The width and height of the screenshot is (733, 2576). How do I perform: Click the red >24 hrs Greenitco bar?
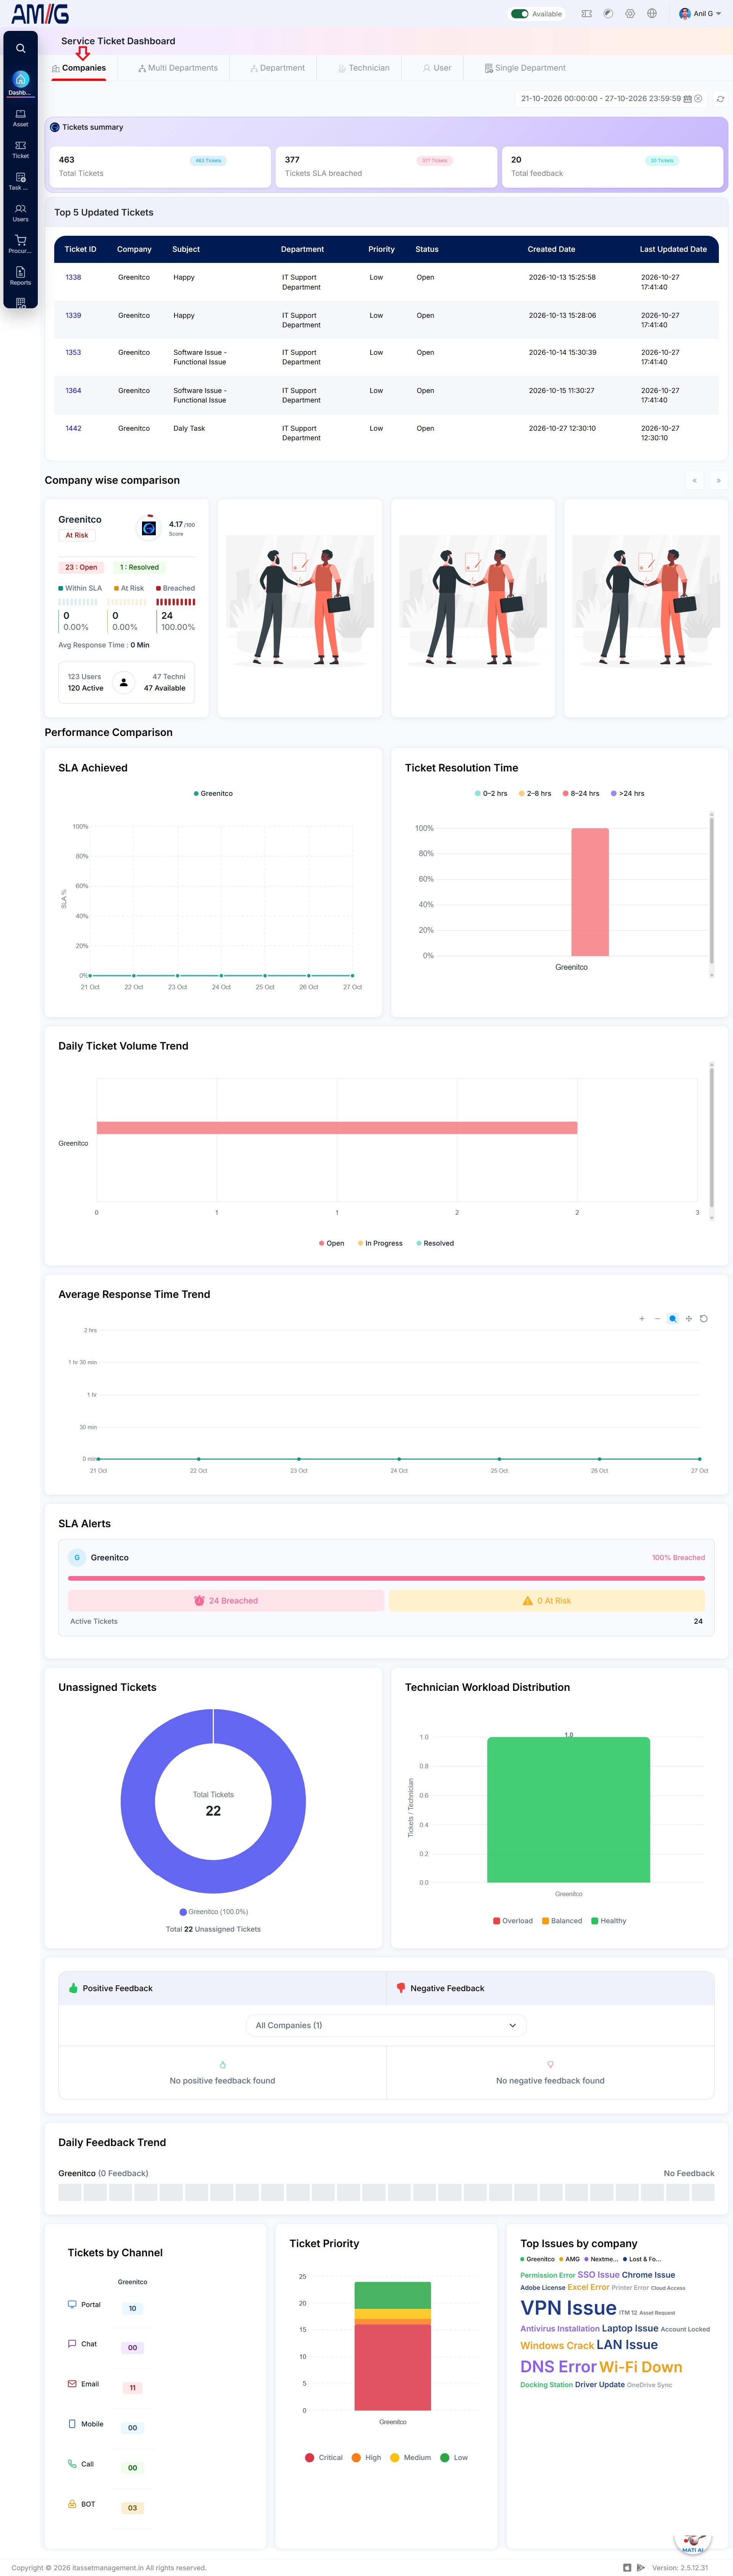click(590, 892)
